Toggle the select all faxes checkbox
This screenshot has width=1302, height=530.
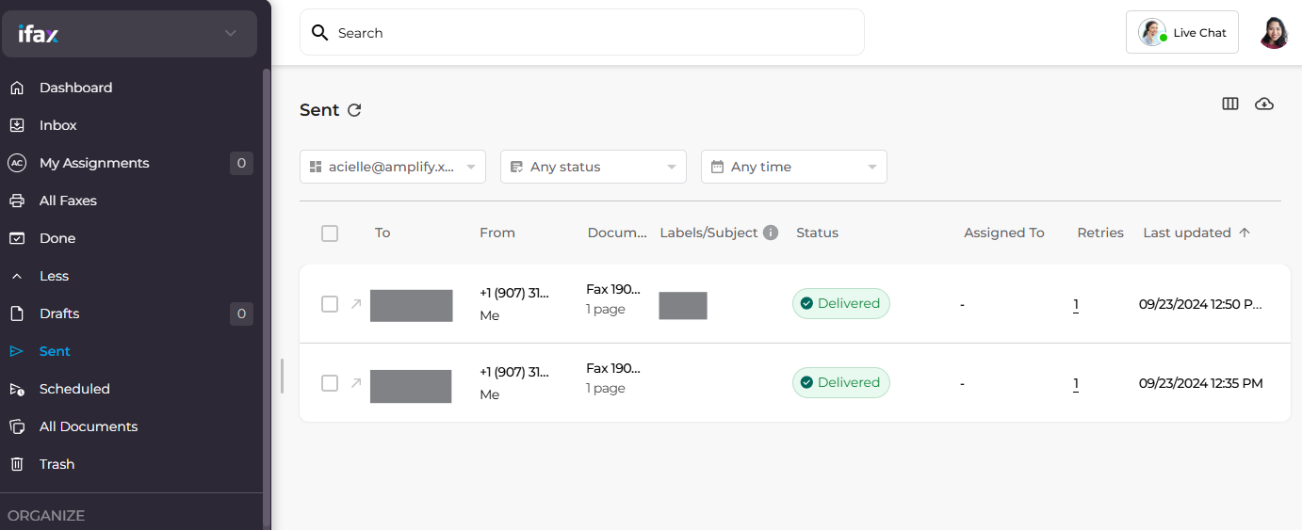point(330,233)
